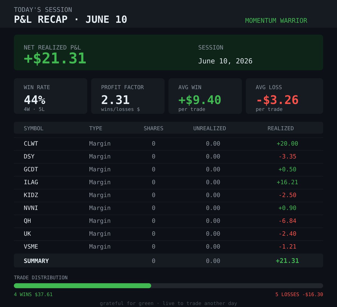Screen dimensions: 337x307
Task: Click the Margin type in DSY row
Action: tap(100, 156)
